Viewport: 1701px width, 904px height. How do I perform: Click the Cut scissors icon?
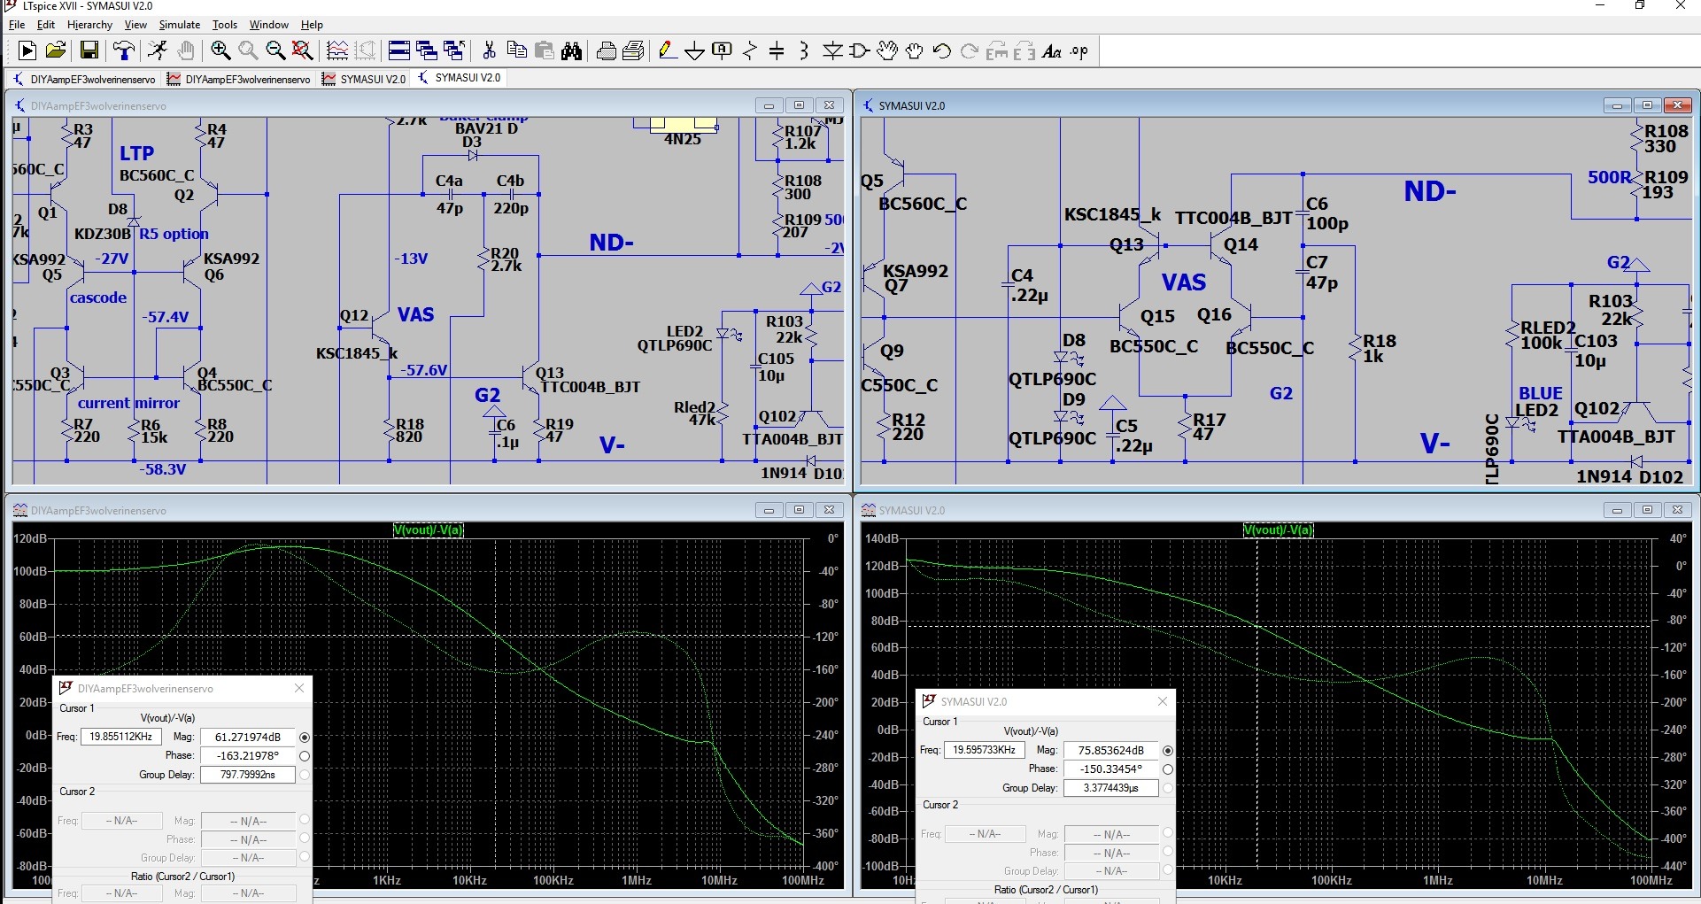489,50
